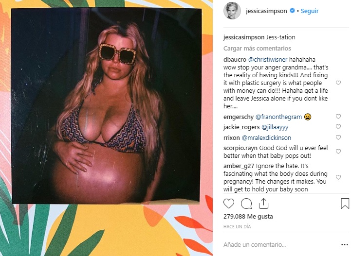Like scorpio.rayn's comment heart
This screenshot has width=351, height=256.
(338, 152)
